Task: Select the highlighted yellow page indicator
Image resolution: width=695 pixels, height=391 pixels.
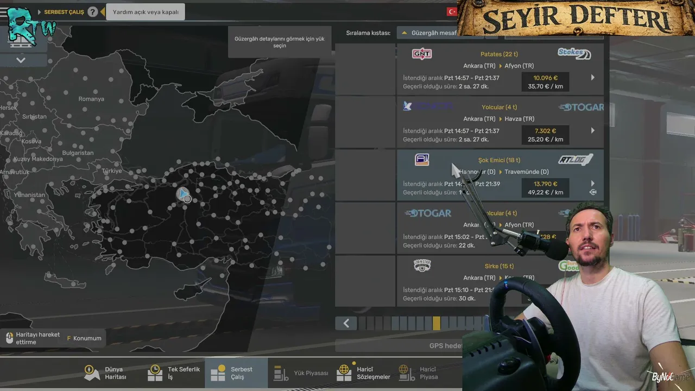Action: (x=437, y=323)
